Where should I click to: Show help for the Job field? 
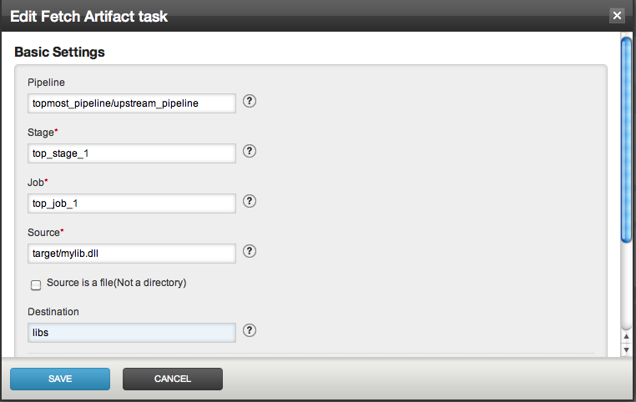point(249,201)
